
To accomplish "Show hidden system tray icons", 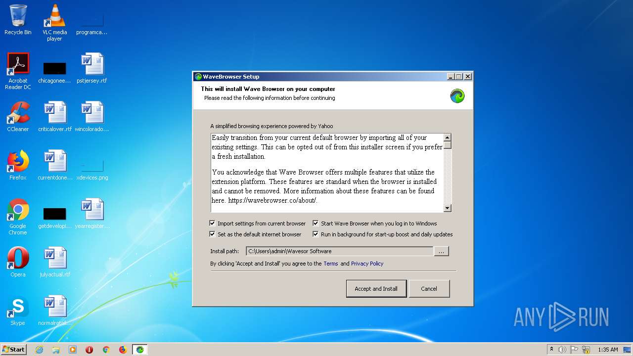I will pos(551,350).
